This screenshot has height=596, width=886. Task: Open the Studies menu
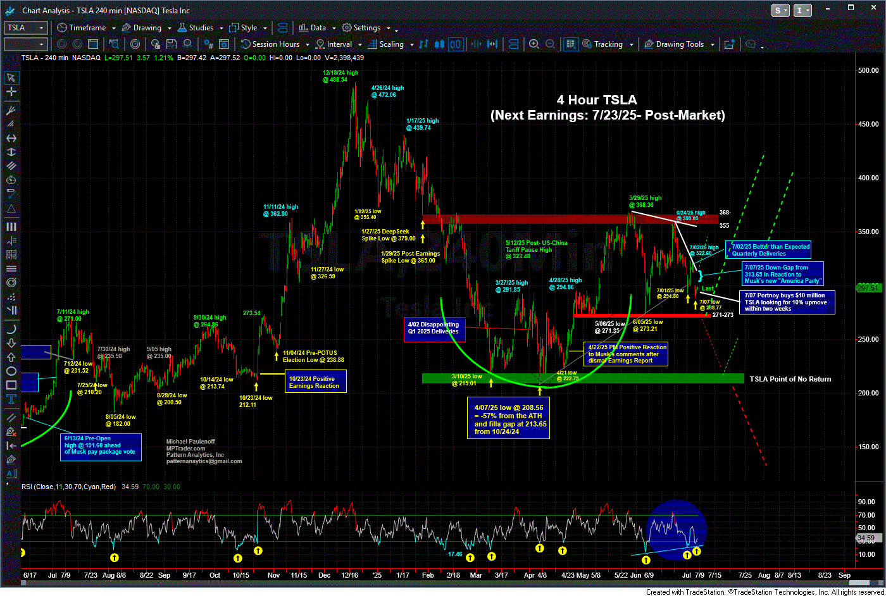pyautogui.click(x=196, y=28)
